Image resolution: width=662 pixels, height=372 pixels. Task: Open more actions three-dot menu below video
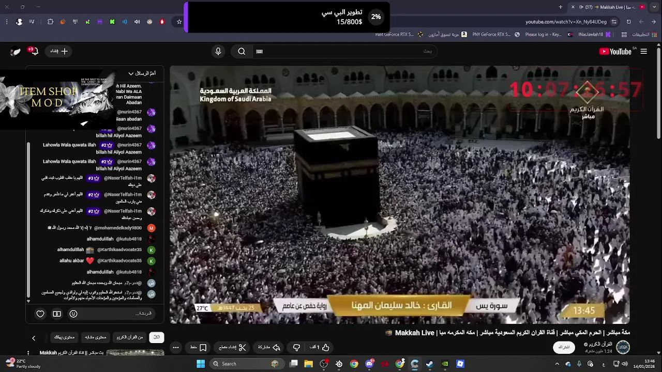(x=176, y=347)
